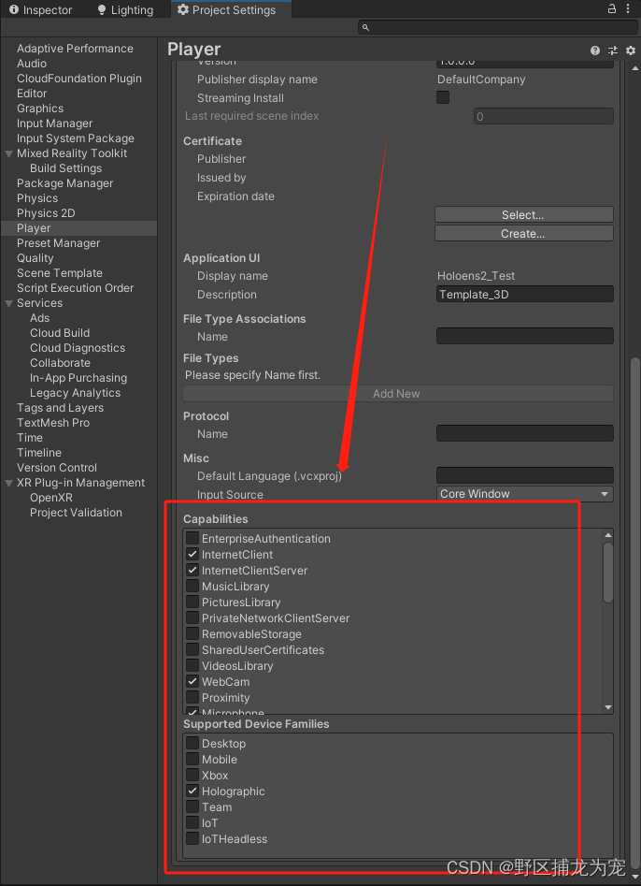Click the Select... certificate button

pos(523,215)
